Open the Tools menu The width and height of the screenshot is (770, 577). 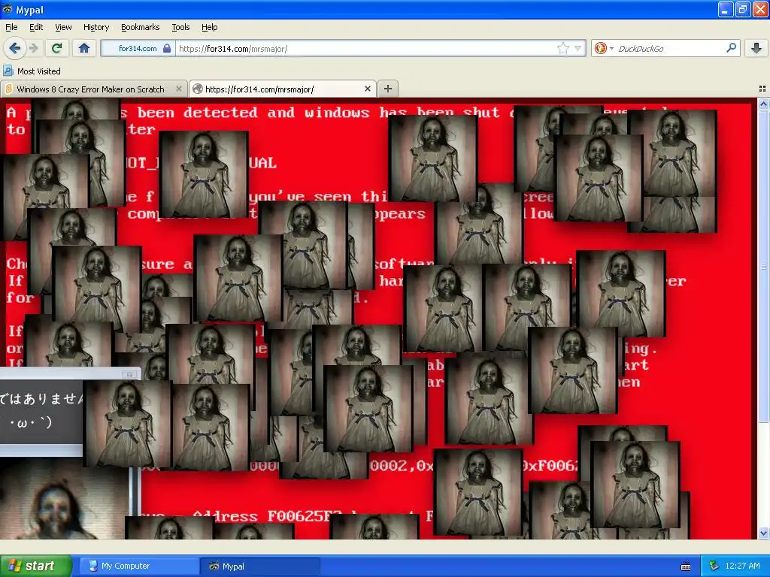pyautogui.click(x=180, y=27)
